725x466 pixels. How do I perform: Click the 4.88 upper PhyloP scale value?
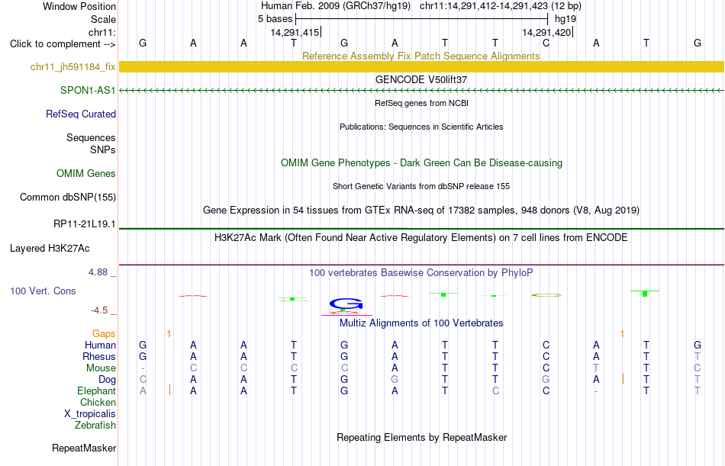(x=98, y=272)
